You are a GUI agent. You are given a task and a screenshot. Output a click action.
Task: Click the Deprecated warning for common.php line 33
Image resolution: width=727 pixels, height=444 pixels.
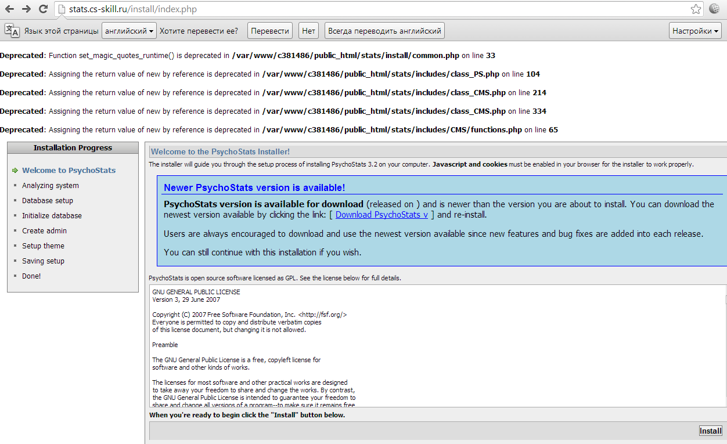tap(247, 56)
